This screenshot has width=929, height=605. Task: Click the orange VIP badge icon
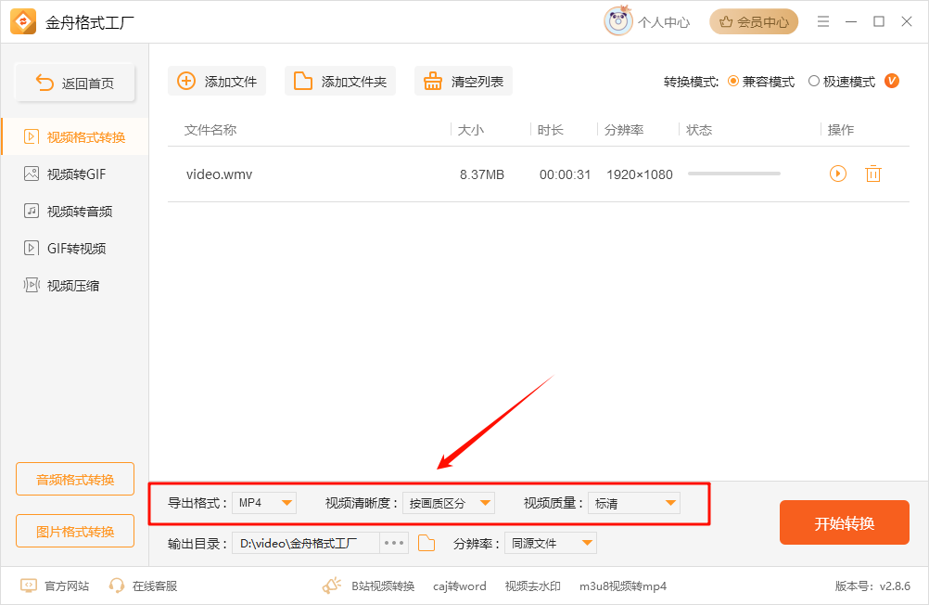pos(892,81)
